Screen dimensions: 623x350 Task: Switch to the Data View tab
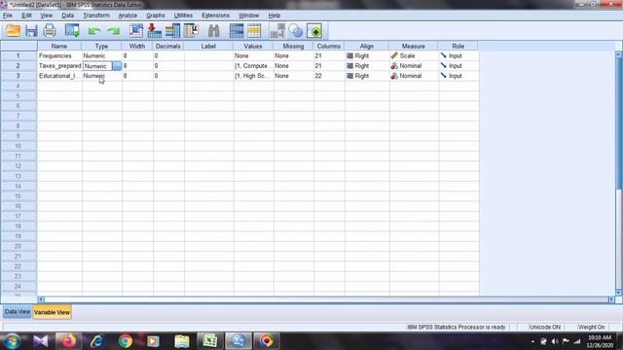pyautogui.click(x=18, y=312)
